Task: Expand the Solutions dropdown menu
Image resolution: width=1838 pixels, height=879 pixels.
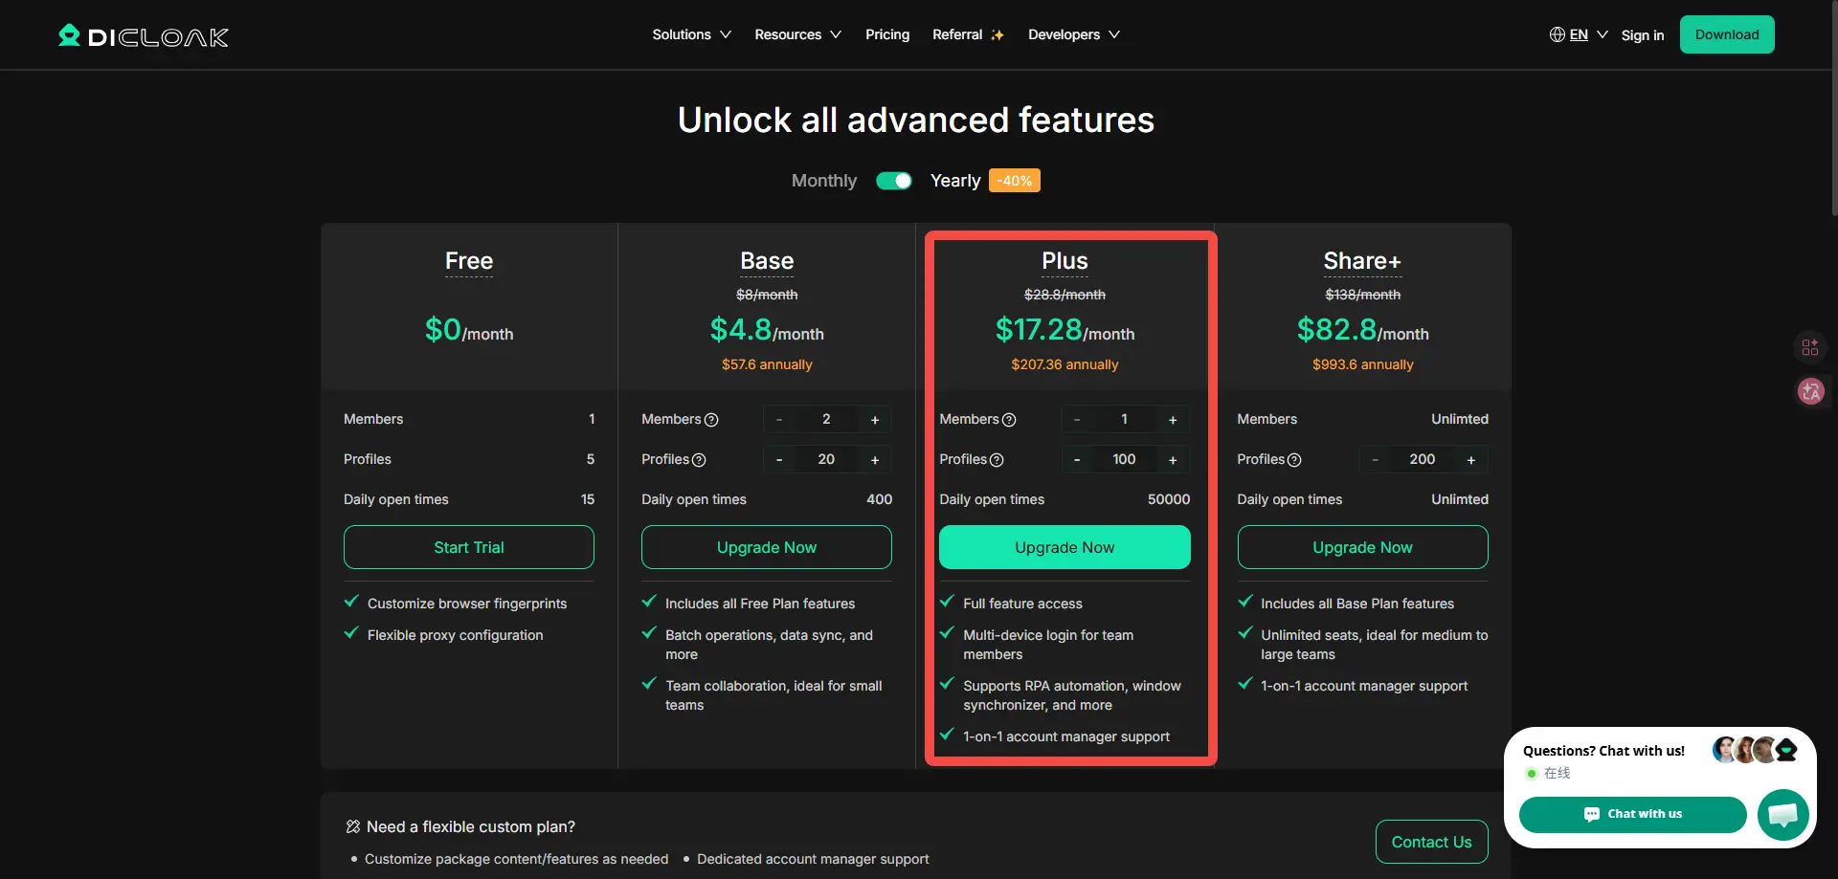Action: point(691,35)
